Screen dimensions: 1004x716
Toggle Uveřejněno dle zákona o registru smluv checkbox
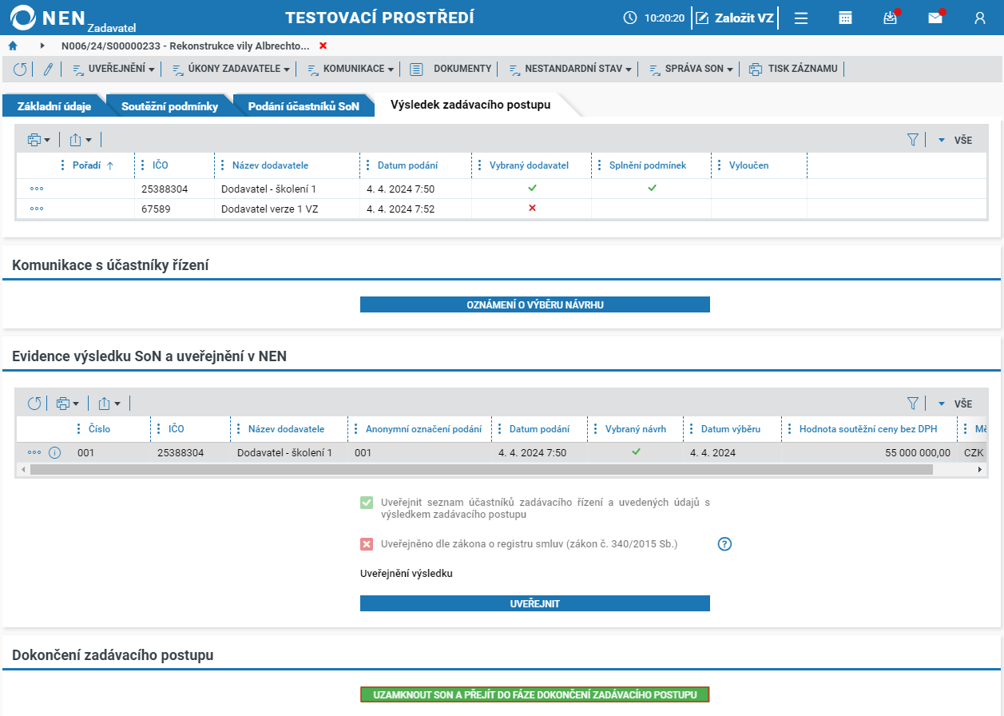367,544
